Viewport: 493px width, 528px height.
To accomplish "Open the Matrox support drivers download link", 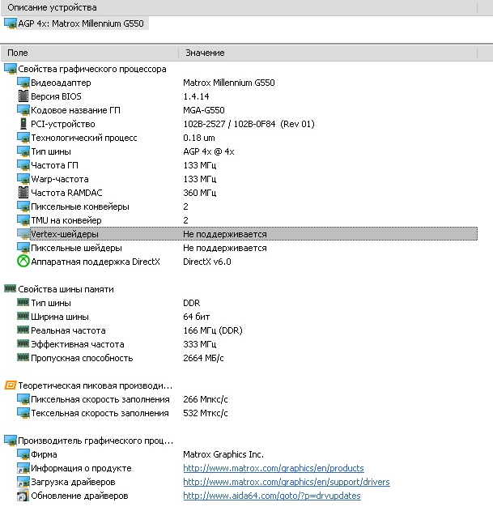I will point(287,482).
